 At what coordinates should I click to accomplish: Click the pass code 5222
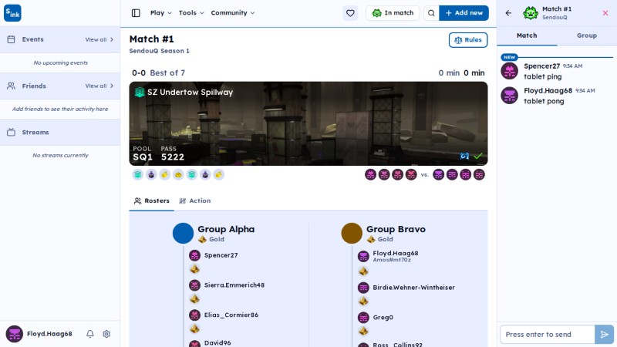172,157
